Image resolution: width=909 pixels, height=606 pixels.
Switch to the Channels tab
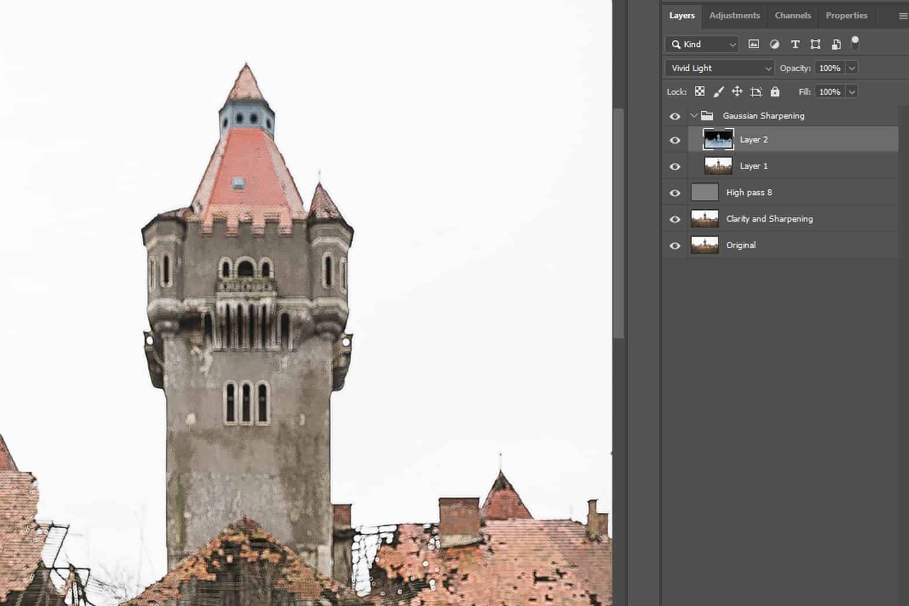pyautogui.click(x=792, y=16)
